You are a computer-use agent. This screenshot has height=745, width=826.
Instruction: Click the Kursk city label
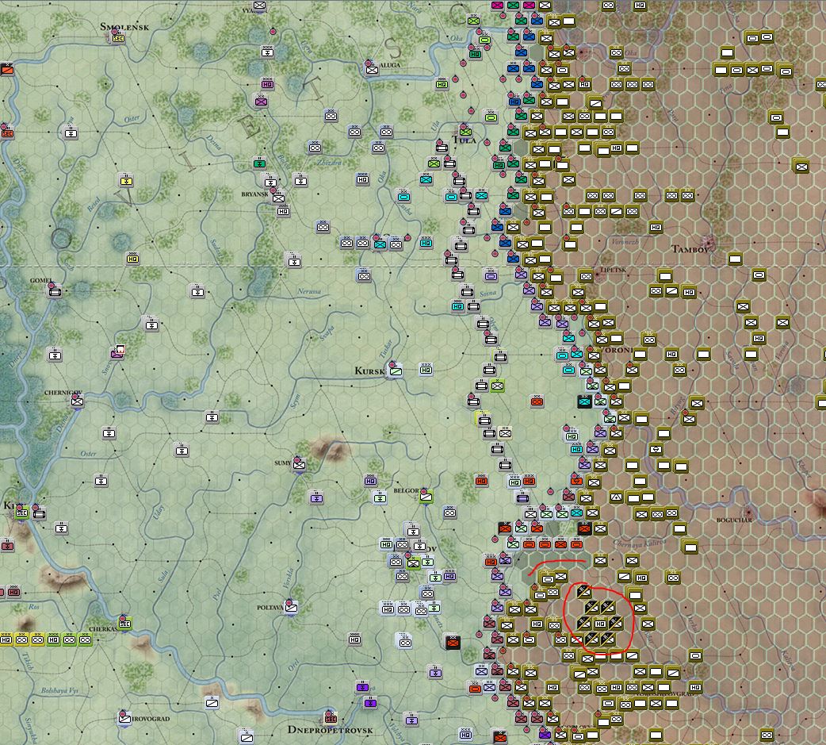click(x=369, y=371)
